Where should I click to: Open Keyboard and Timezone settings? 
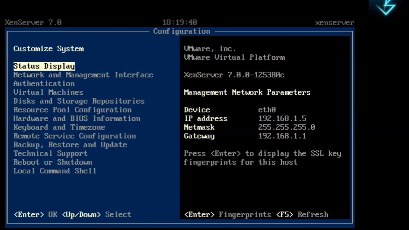59,127
